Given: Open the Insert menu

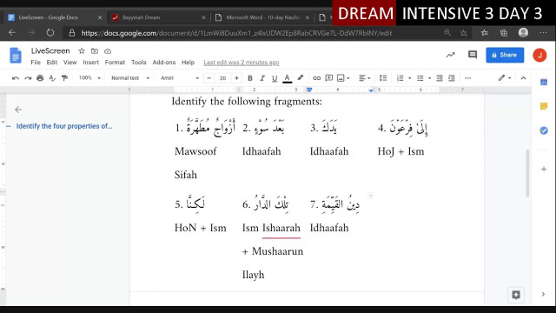Looking at the screenshot, I should tap(90, 63).
